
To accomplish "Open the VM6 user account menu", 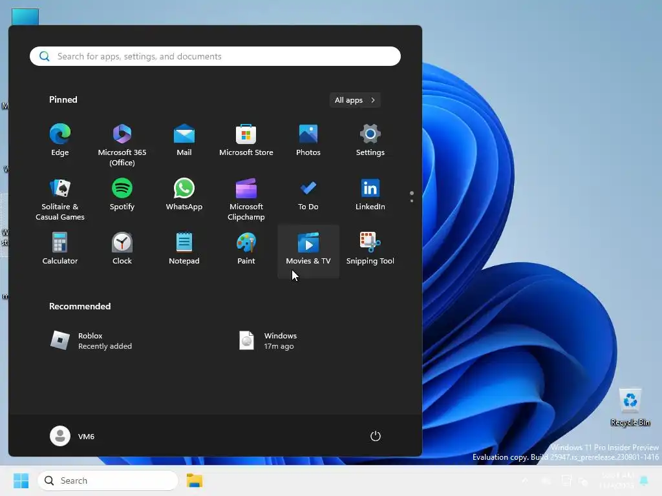I will [72, 436].
